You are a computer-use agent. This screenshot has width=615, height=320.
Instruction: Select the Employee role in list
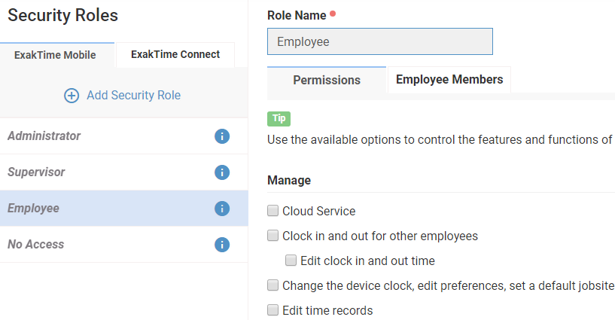[124, 209]
